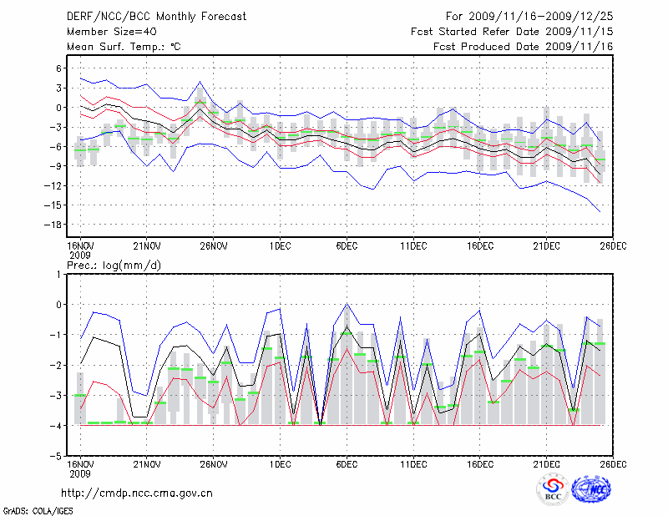
Task: Click the Fcst Started Refer Date line
Action: point(512,32)
